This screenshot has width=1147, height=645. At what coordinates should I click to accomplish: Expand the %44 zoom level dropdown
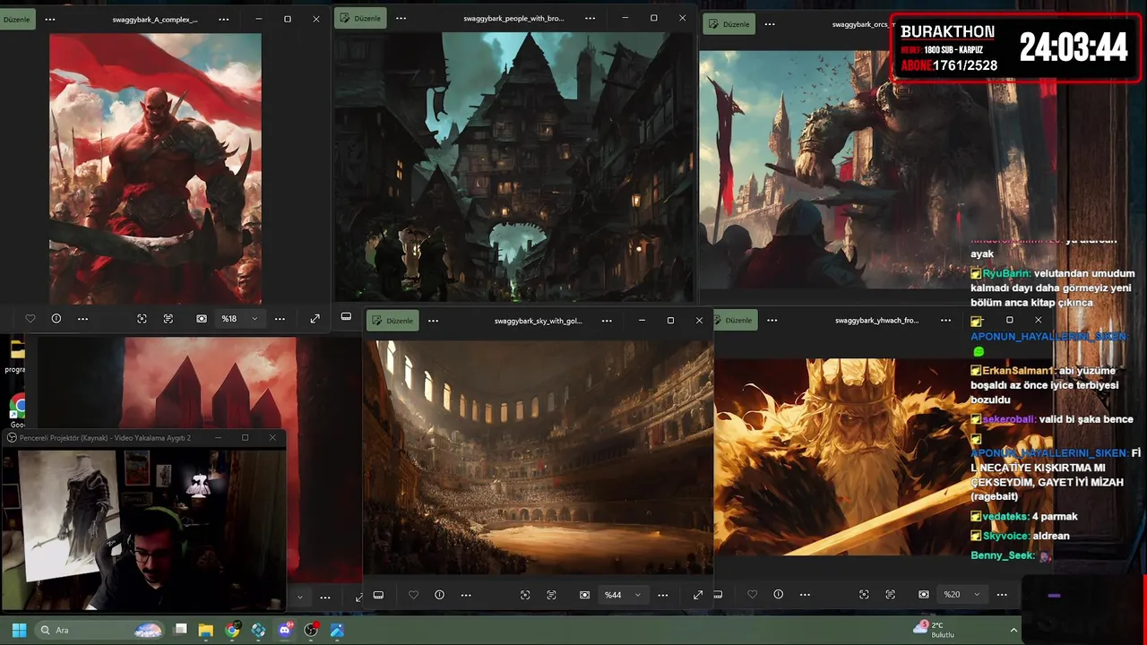pos(637,595)
